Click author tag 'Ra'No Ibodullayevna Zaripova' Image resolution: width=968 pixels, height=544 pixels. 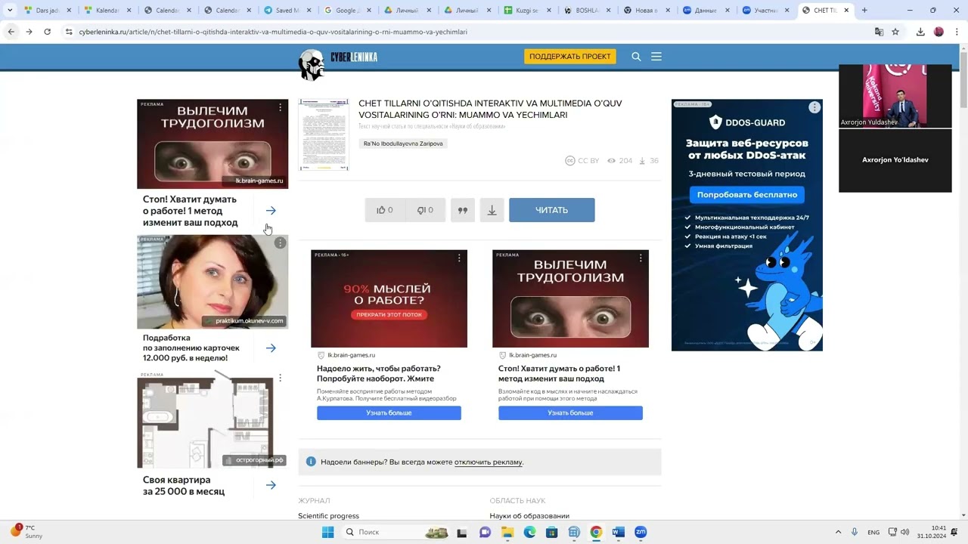click(403, 144)
